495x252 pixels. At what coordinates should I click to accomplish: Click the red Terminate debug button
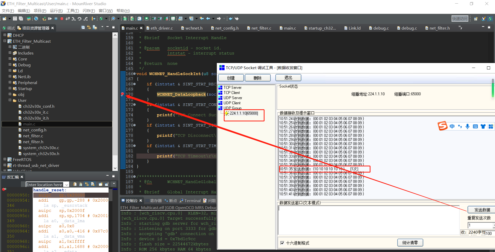(62, 19)
